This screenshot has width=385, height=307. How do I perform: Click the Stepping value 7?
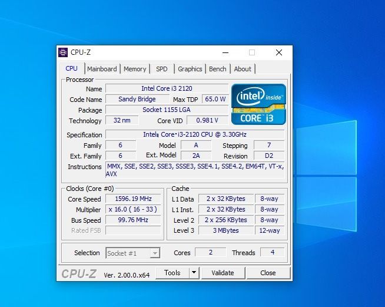coord(269,146)
